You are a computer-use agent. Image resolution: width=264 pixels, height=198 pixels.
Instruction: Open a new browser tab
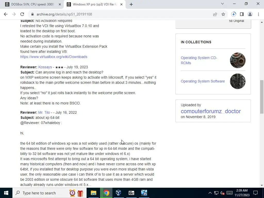coord(131,5)
